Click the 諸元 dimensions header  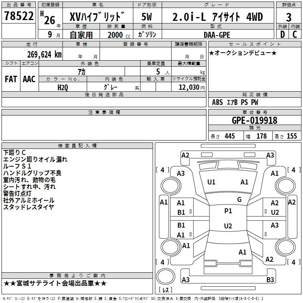(255, 128)
